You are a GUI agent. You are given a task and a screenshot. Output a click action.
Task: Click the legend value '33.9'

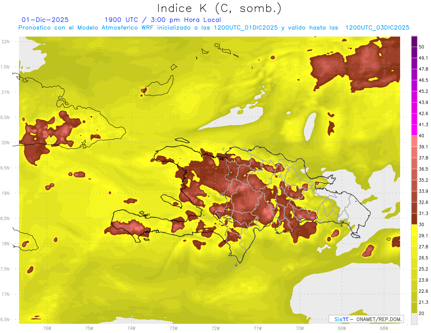point(424,191)
